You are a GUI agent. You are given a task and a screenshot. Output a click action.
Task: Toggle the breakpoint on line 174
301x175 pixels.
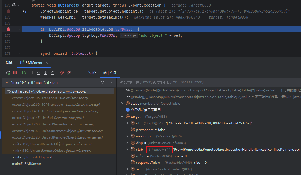point(9,29)
